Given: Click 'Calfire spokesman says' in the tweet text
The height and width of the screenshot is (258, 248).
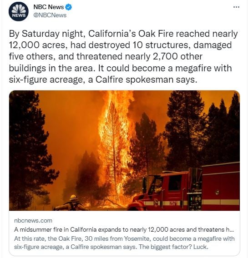Looking at the screenshot, I should click(146, 79).
